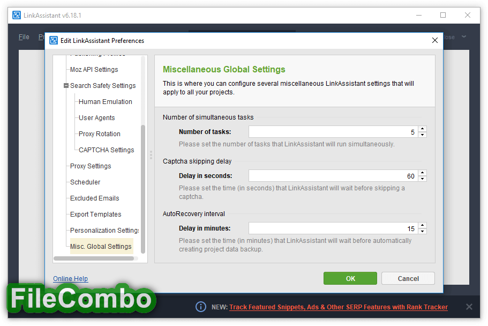Open Scheduler preferences
Image resolution: width=488 pixels, height=326 pixels.
[x=85, y=182]
